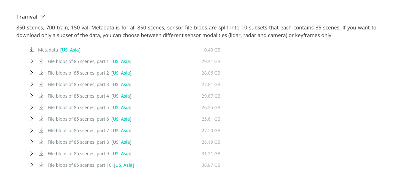Open the Asia link for part 10
This screenshot has width=418, height=177.
click(x=128, y=165)
